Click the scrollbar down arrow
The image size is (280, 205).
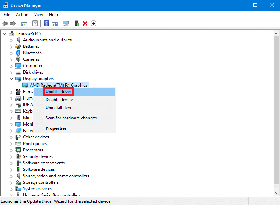point(276,193)
